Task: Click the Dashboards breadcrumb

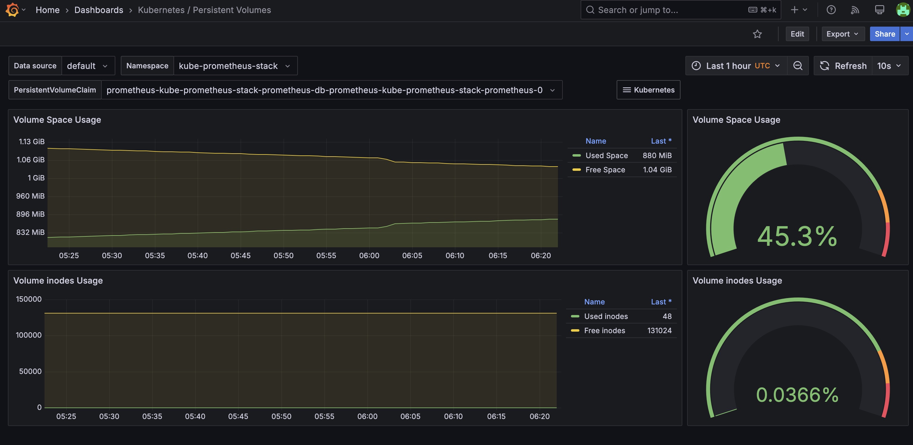Action: [x=98, y=10]
